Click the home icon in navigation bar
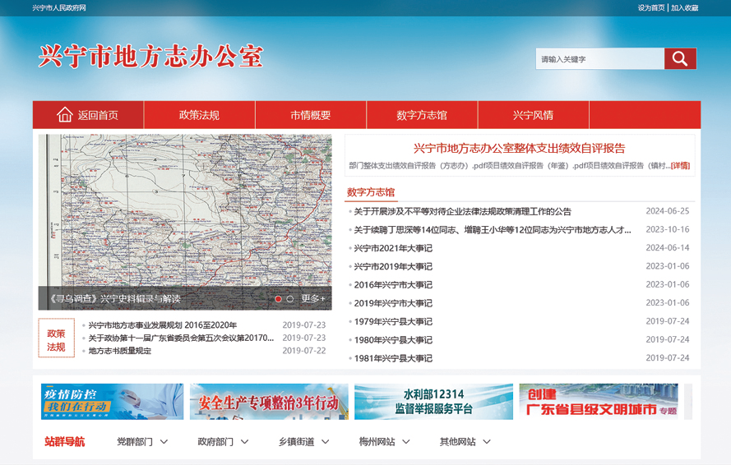 64,115
